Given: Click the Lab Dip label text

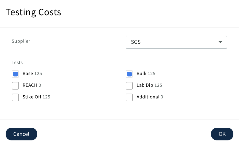Looking at the screenshot, I should pos(145,85).
